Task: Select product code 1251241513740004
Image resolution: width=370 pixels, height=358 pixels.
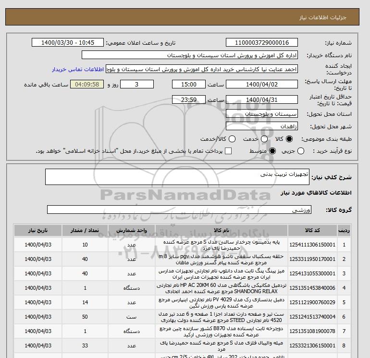Action: (312, 317)
